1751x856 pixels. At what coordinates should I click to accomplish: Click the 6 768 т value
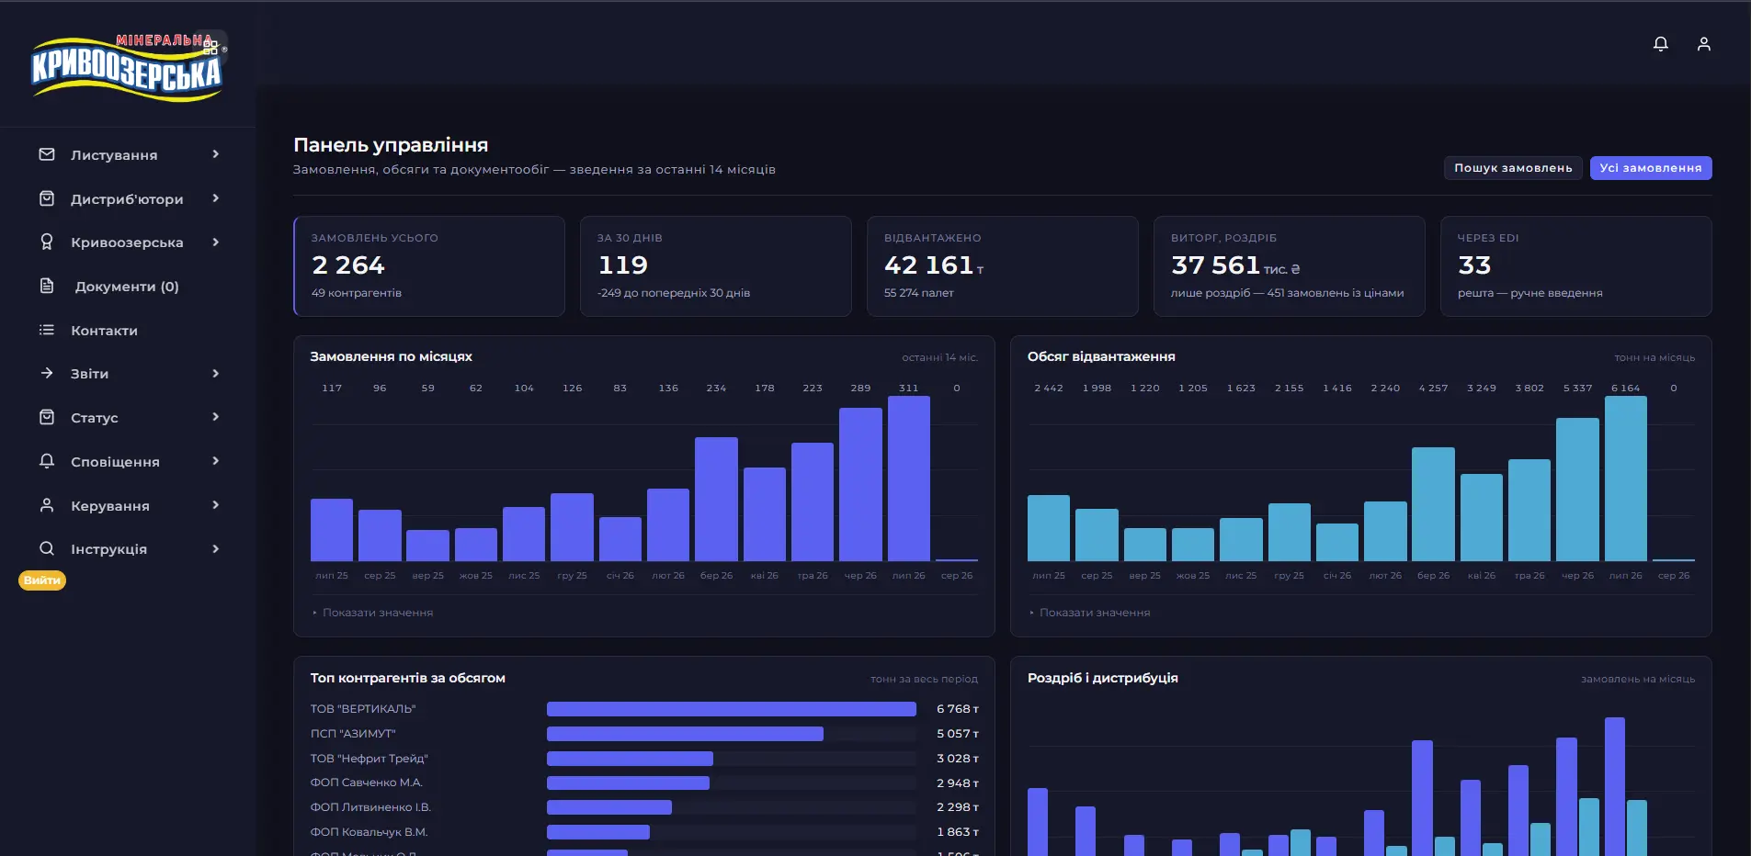pyautogui.click(x=957, y=709)
